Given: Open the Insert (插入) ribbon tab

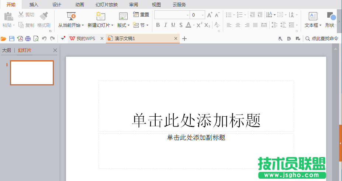Looking at the screenshot, I should [x=34, y=4].
